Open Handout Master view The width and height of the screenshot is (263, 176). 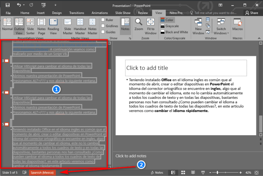[x=80, y=26]
